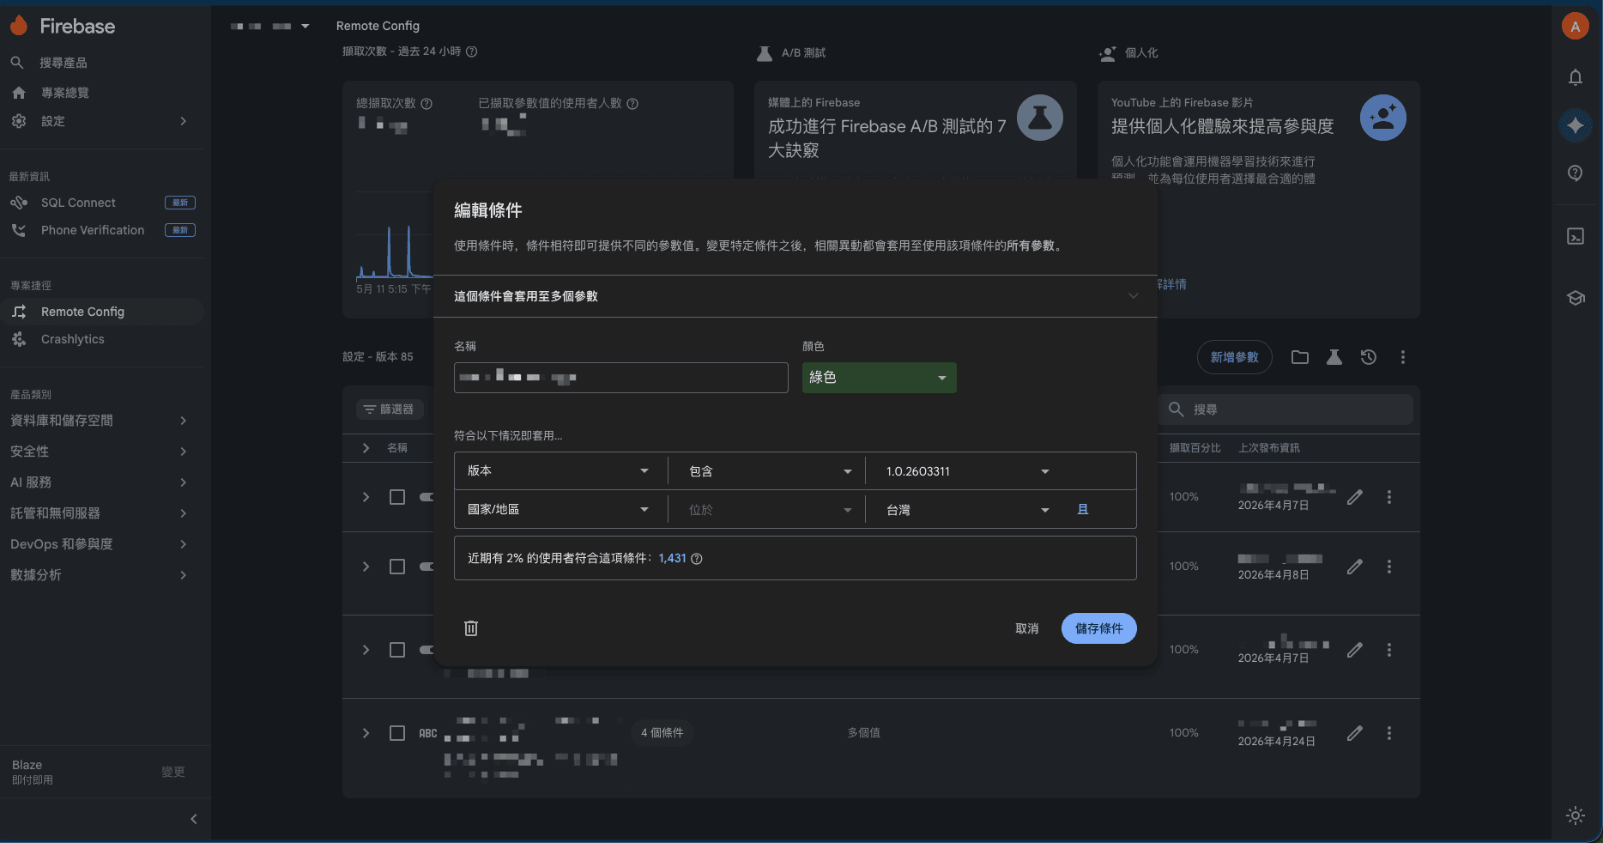This screenshot has height=843, width=1603.
Task: Open more options for 2026年4月24日 row
Action: [x=1389, y=733]
